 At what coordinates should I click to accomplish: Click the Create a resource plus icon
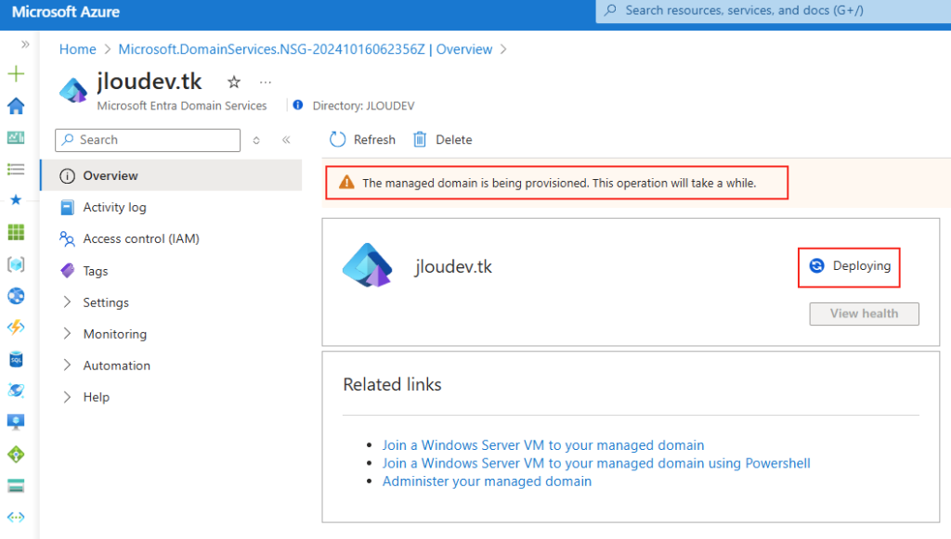click(16, 74)
